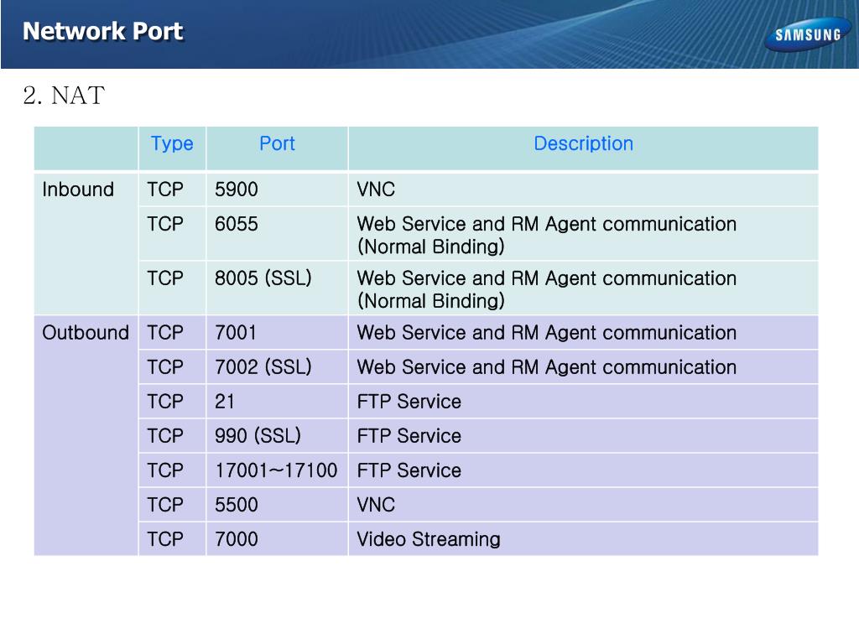Select "VNC" description in the 5900 row
The width and height of the screenshot is (859, 644).
tap(376, 190)
